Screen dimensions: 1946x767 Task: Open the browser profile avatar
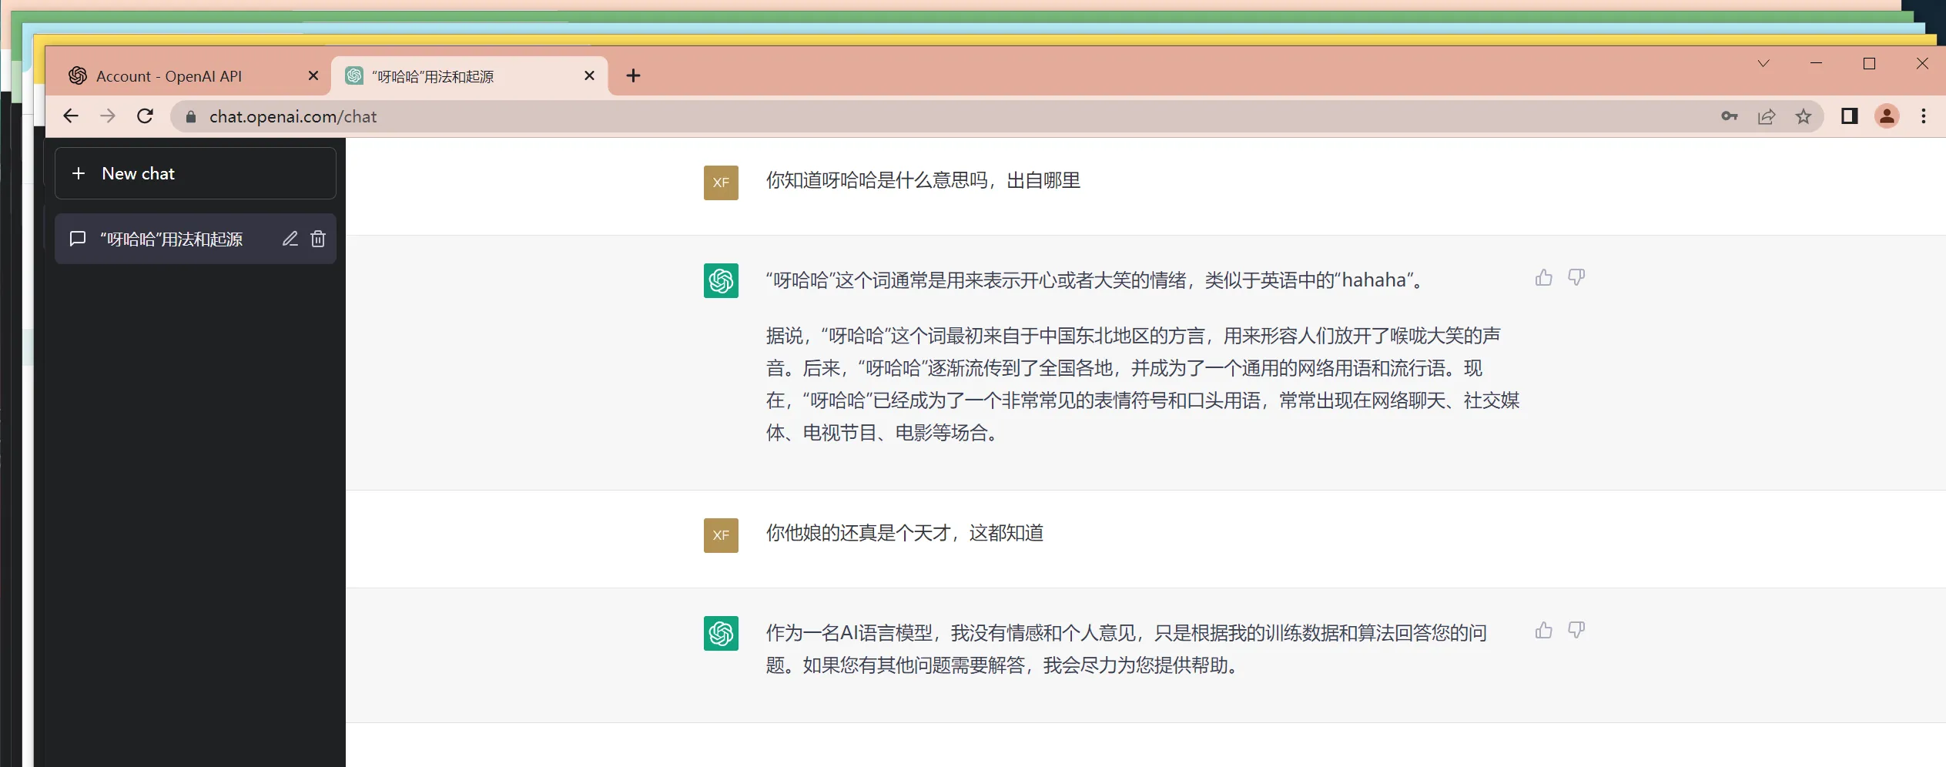[x=1887, y=116]
